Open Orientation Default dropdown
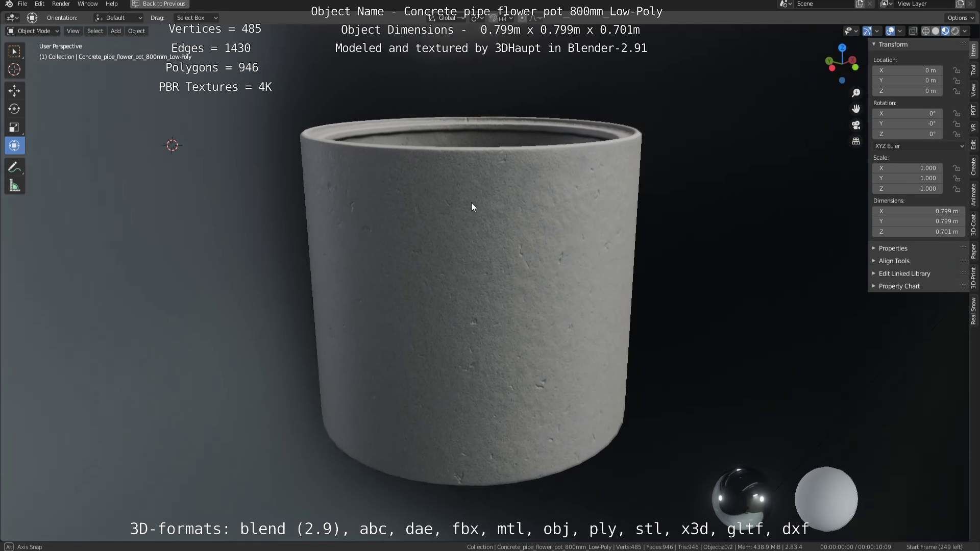Viewport: 980px width, 551px height. 118,18
